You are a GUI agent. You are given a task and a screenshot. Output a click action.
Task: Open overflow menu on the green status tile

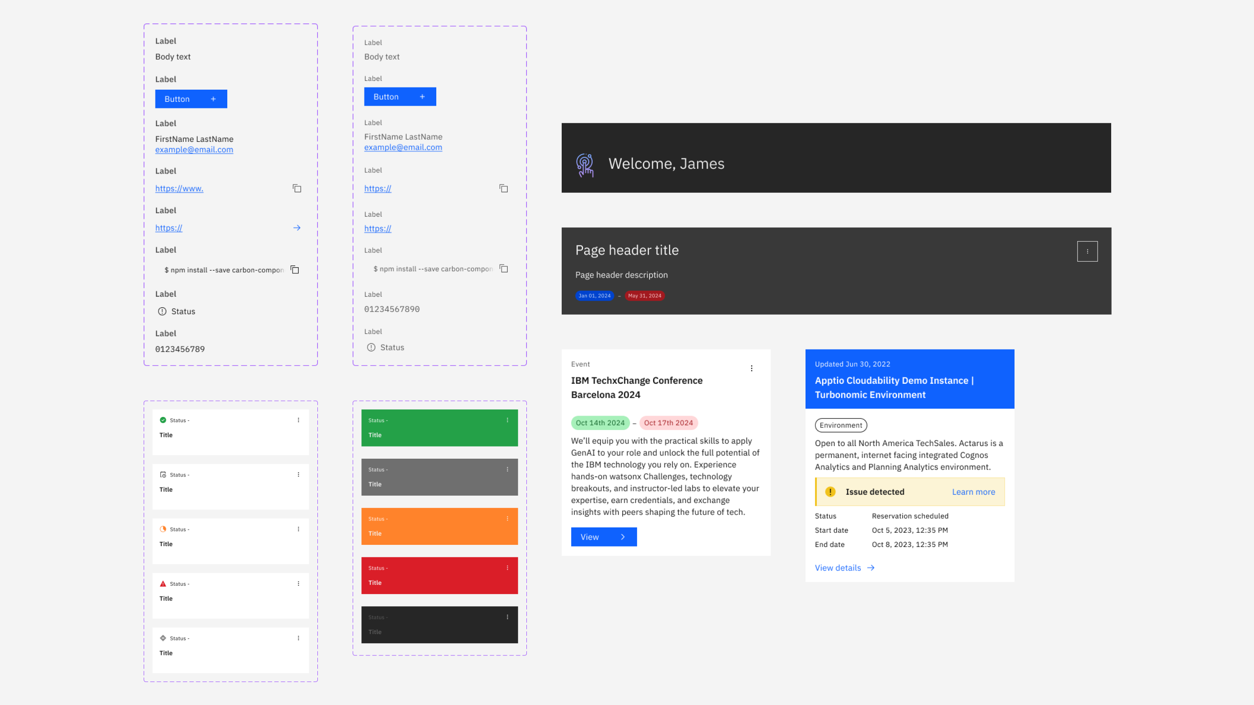[507, 420]
